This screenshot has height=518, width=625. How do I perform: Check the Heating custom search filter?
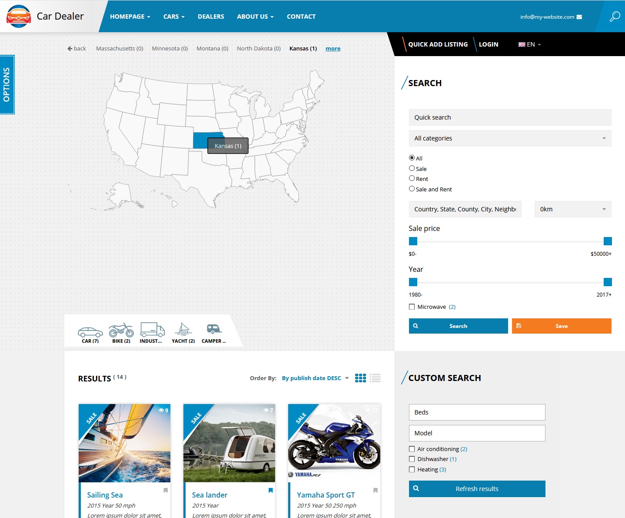pyautogui.click(x=412, y=469)
